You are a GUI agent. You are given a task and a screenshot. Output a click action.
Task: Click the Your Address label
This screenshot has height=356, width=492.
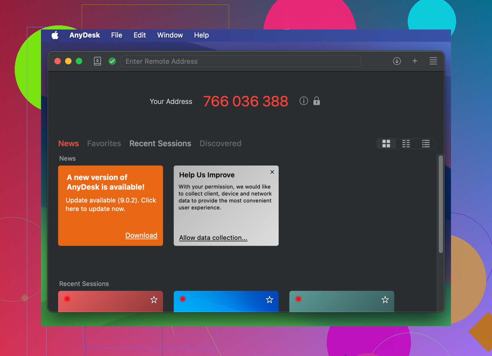pyautogui.click(x=171, y=101)
